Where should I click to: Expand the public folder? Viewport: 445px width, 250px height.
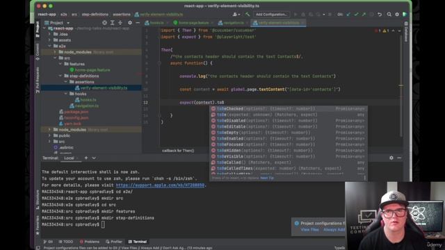coord(49,135)
